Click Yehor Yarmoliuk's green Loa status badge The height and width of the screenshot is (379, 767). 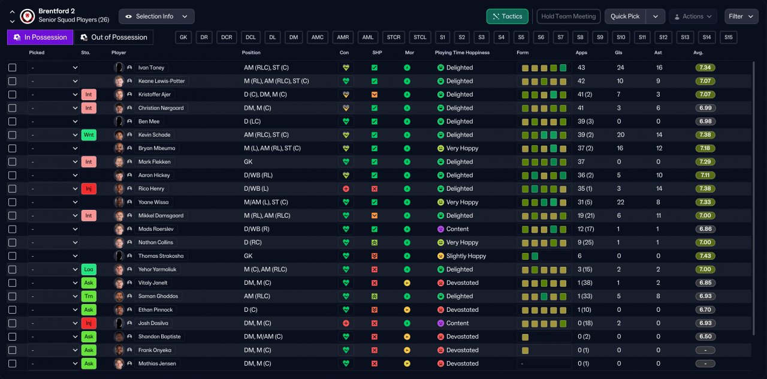tap(89, 269)
